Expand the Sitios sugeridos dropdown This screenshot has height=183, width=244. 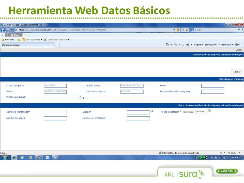pos(41,40)
